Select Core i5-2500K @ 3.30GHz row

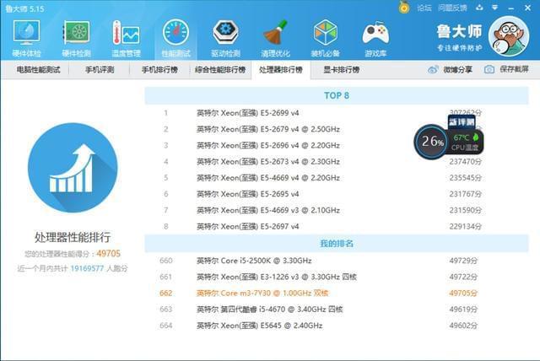pyautogui.click(x=337, y=261)
